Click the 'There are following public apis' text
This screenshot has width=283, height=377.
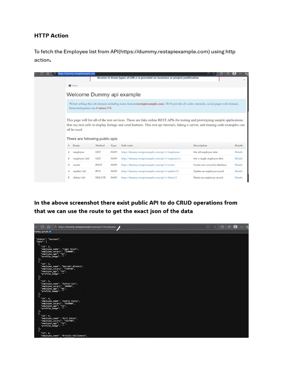pyautogui.click(x=92, y=139)
